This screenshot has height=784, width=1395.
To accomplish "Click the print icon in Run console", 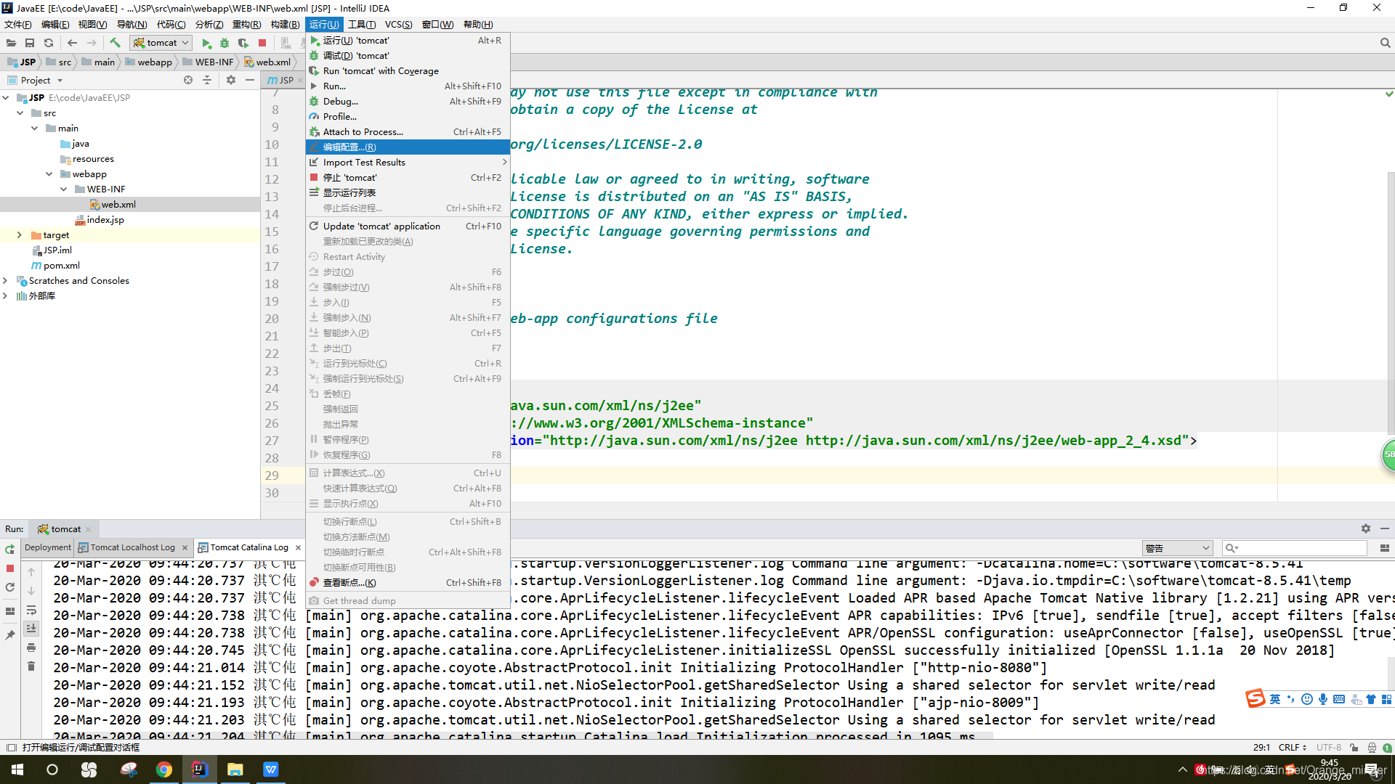I will click(x=31, y=647).
